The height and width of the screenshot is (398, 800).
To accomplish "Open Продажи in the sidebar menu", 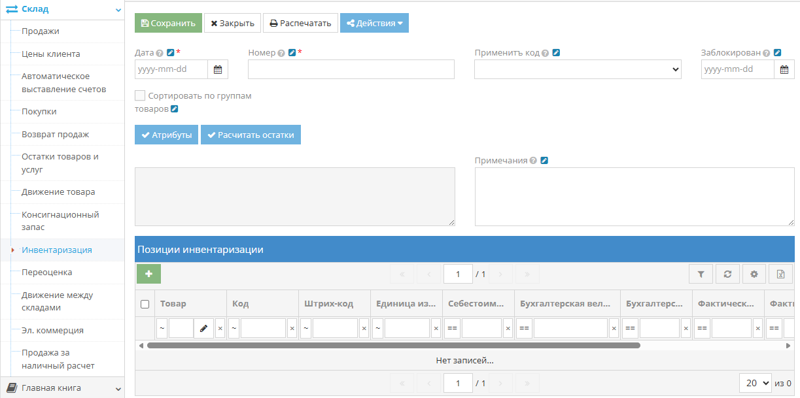I will (x=41, y=31).
